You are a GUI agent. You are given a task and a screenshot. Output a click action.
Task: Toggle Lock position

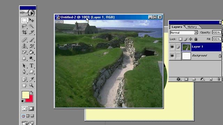click(x=191, y=39)
